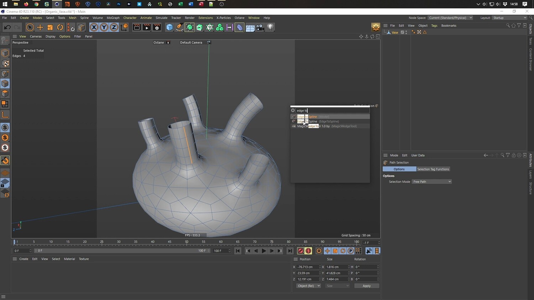Click the Cube primitive icon

point(169,27)
